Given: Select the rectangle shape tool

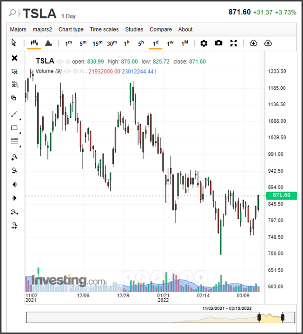Looking at the screenshot, I should click(14, 128).
